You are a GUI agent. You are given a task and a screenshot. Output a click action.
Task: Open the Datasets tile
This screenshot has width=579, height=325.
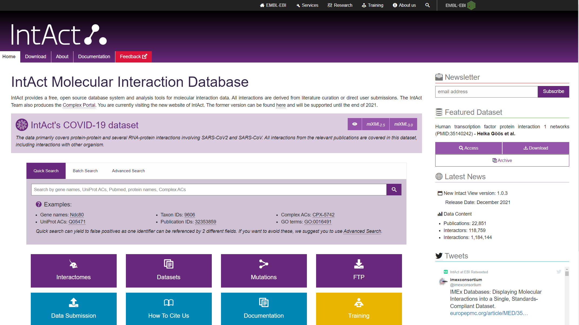pyautogui.click(x=169, y=271)
